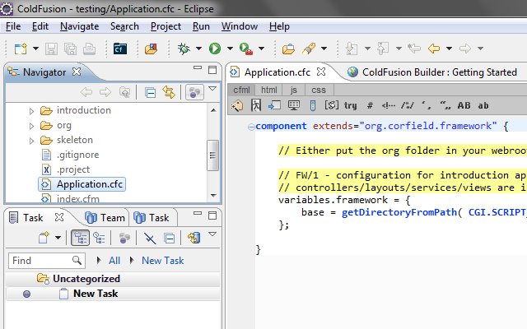
Task: Select the html toolbar tab
Action: (269, 90)
